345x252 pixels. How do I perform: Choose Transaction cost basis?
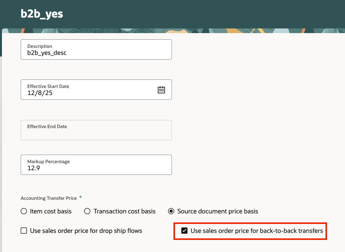click(87, 211)
